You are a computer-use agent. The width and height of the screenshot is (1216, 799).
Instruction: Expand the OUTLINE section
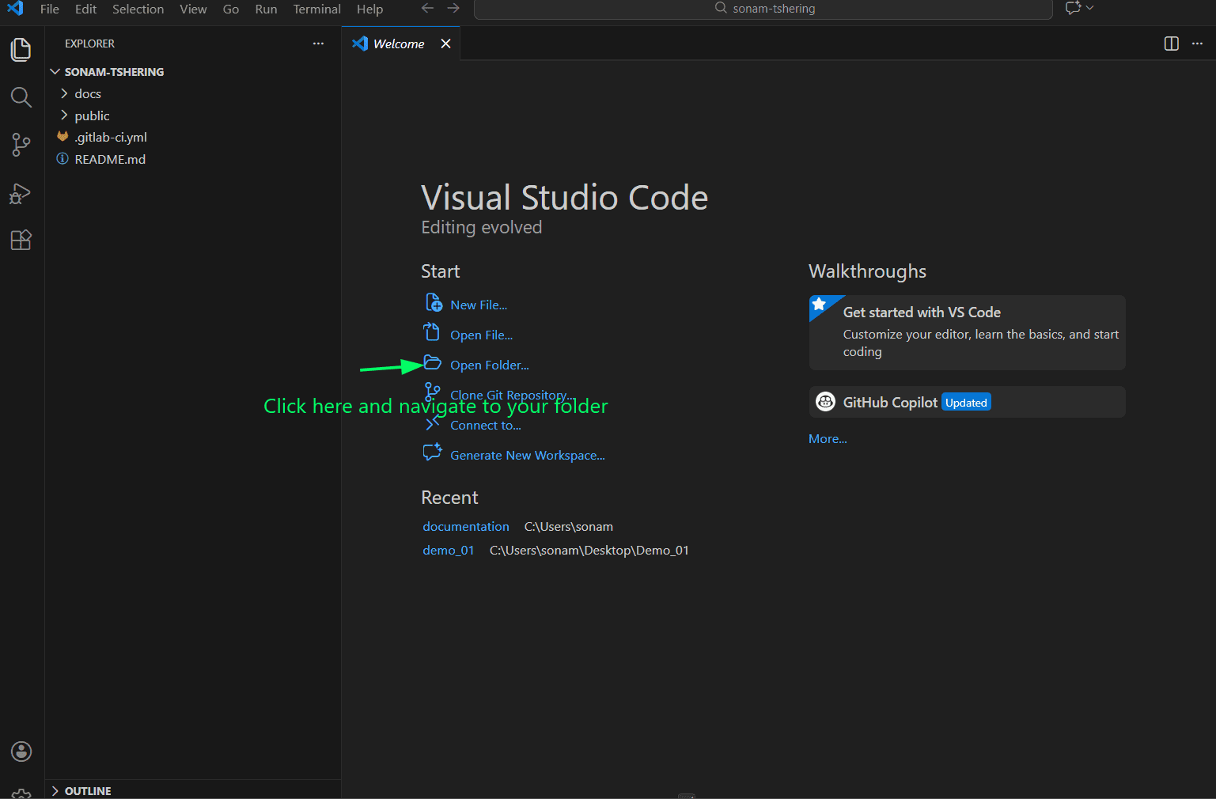[x=87, y=790]
